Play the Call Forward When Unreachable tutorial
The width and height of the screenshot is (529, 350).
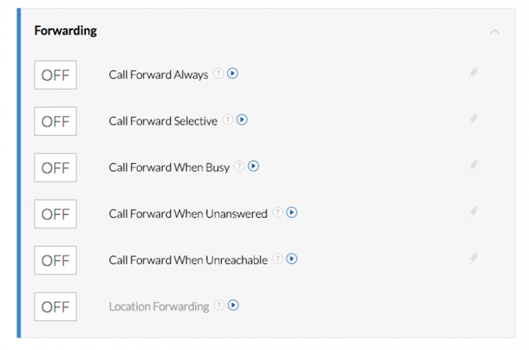click(x=292, y=259)
